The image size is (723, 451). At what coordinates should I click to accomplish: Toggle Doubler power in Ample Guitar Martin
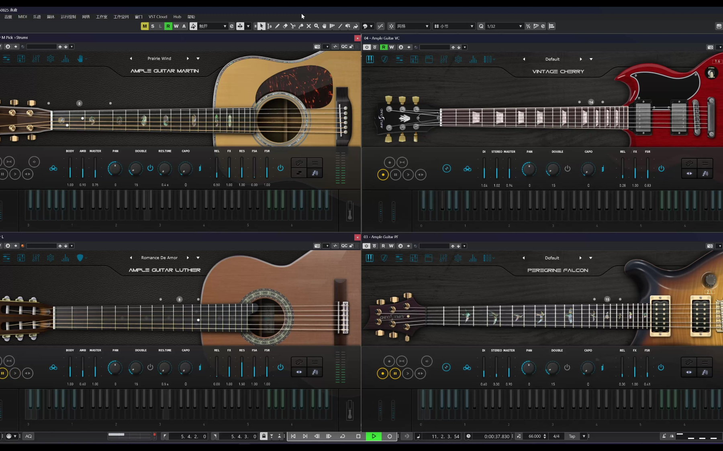[150, 168]
